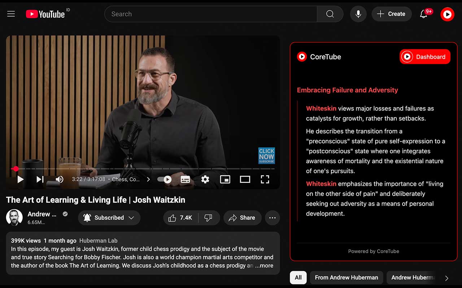
Task: Open the CoreTube Dashboard
Action: pyautogui.click(x=425, y=57)
